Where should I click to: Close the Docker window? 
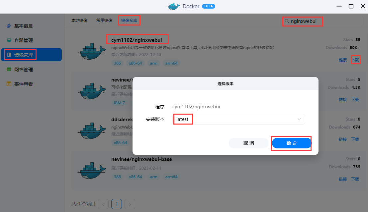[363, 6]
